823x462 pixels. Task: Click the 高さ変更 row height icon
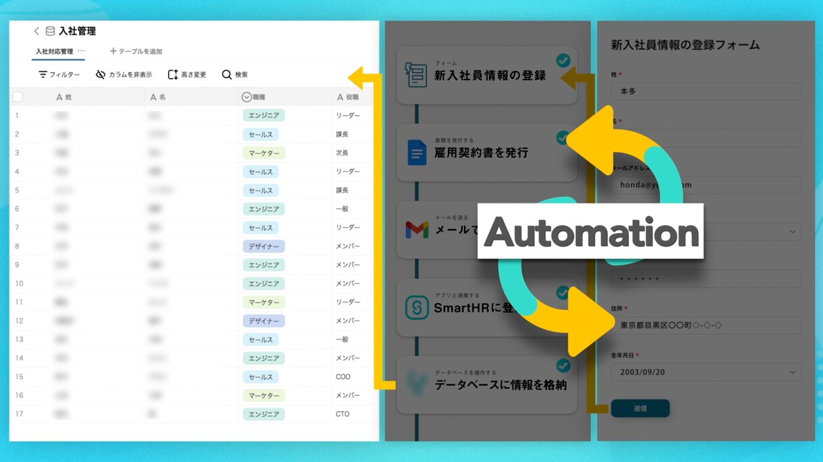click(x=173, y=75)
